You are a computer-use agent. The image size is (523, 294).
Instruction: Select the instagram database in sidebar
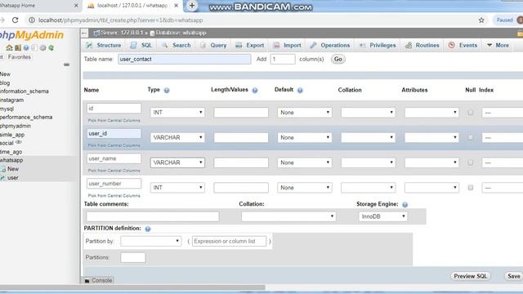coord(11,100)
